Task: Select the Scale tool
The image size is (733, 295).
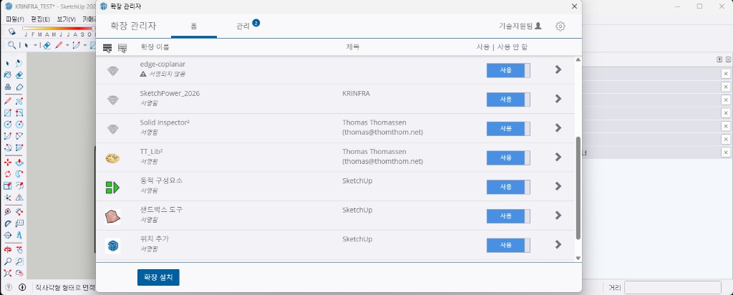Action: (7, 185)
